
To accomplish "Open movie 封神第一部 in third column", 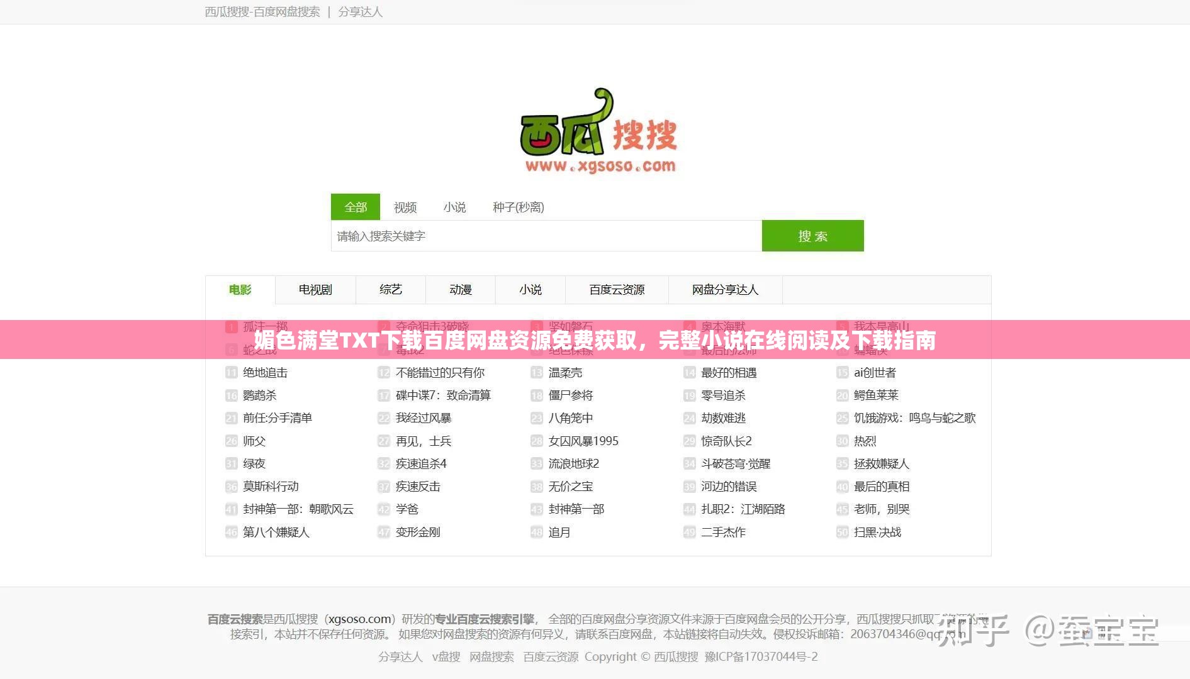I will (x=576, y=509).
